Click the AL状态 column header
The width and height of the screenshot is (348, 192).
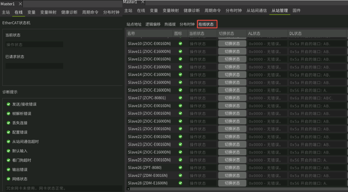tap(267, 34)
